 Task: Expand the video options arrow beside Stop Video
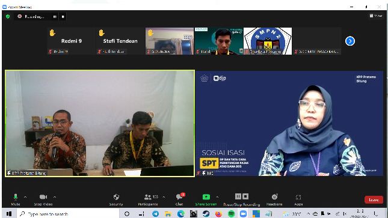55,197
